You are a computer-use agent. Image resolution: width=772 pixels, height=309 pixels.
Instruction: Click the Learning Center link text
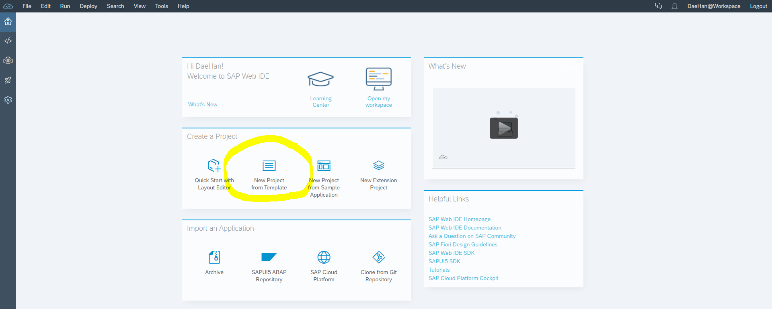[x=321, y=102]
